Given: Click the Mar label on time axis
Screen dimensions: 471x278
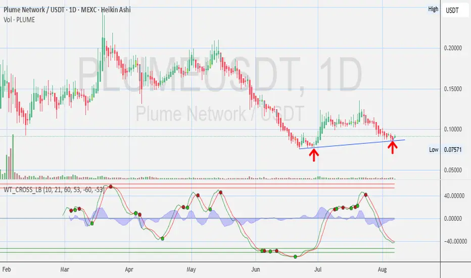Looking at the screenshot, I should point(65,269).
